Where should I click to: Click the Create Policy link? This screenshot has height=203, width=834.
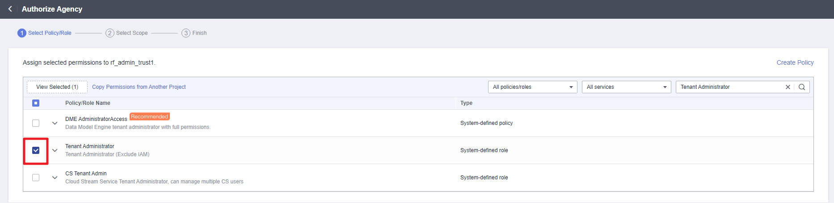[x=795, y=62]
